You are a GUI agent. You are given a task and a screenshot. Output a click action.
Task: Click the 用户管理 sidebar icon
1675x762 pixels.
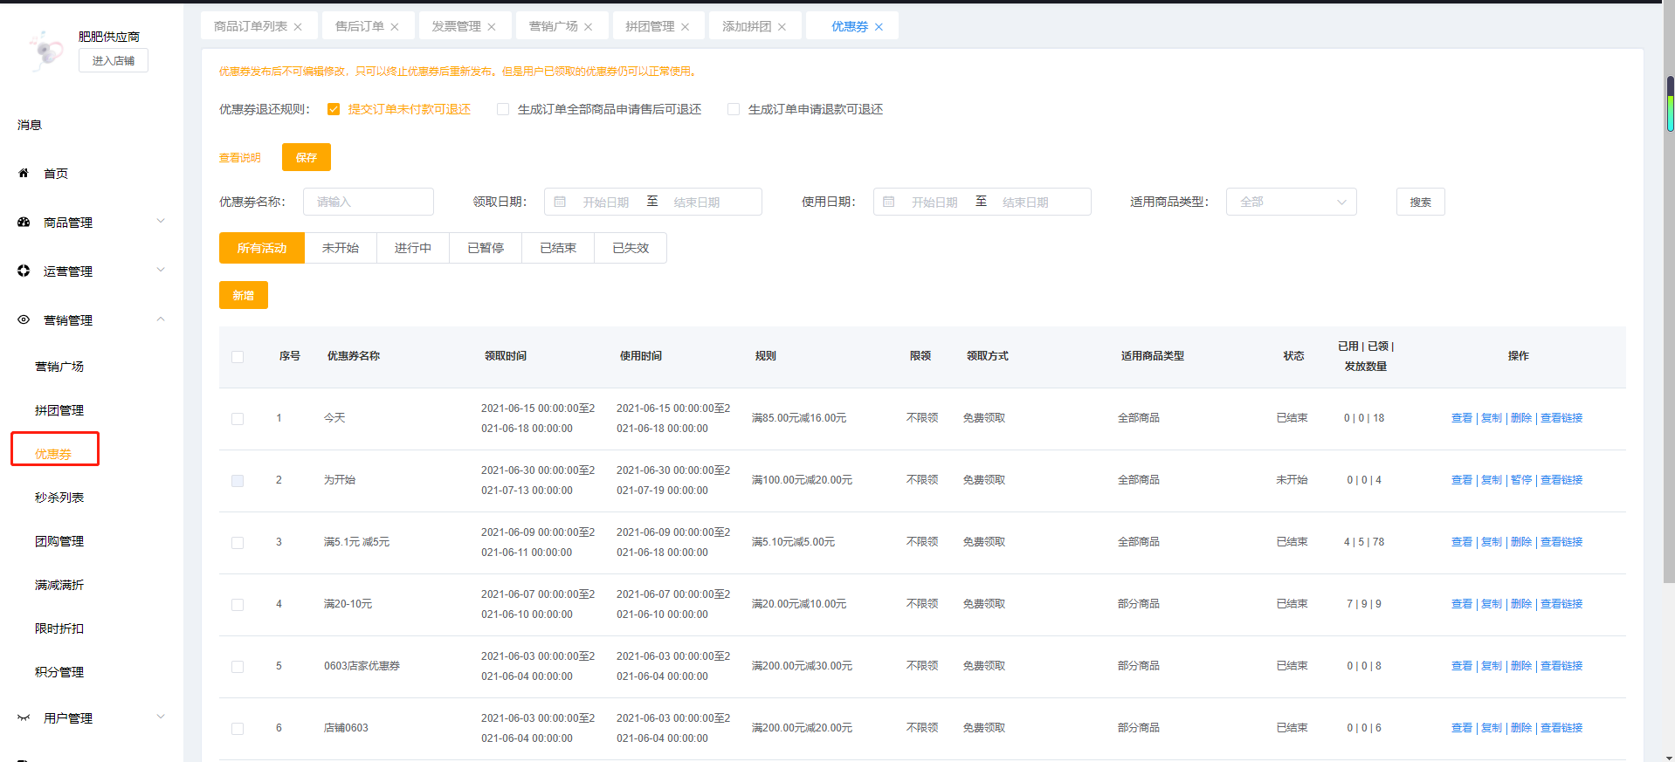(x=24, y=718)
